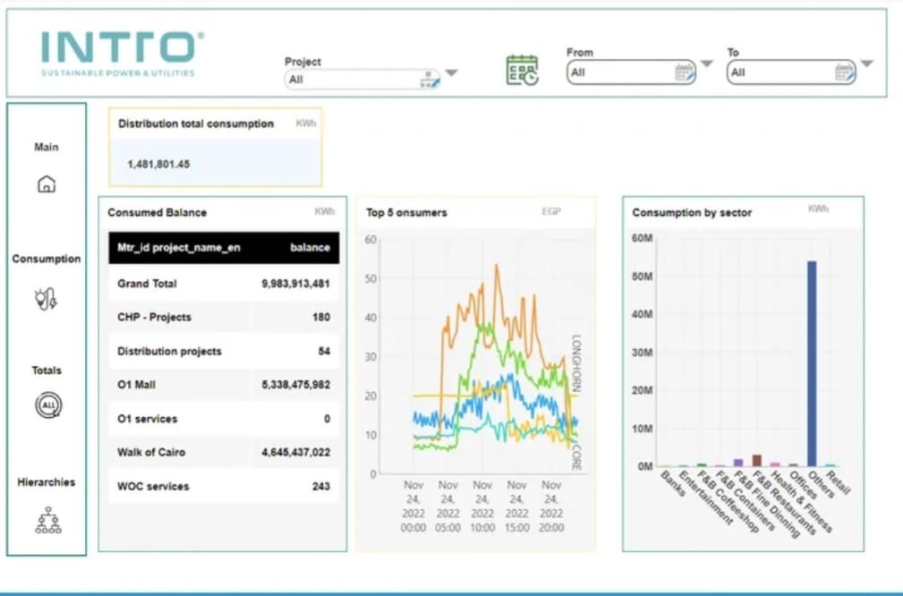Expand the To date dropdown arrow
Image resolution: width=903 pixels, height=596 pixels.
[x=865, y=64]
